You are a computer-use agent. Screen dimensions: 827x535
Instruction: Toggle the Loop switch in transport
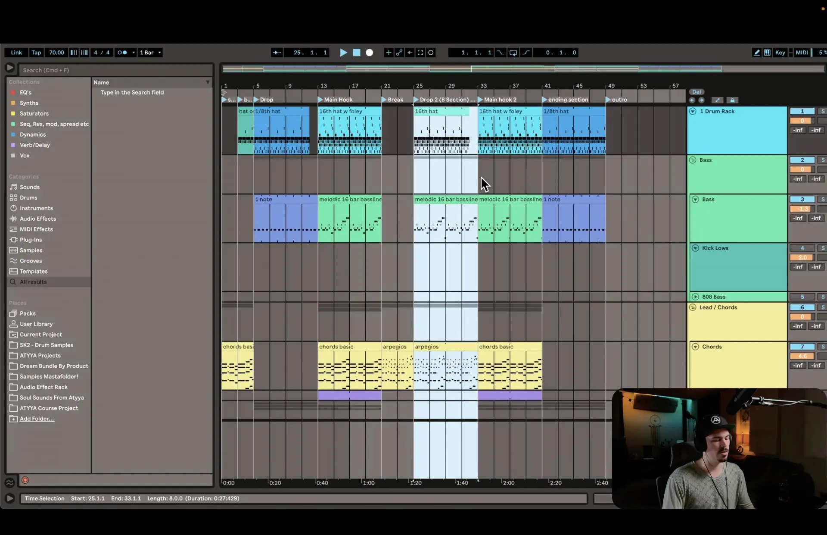pyautogui.click(x=513, y=53)
